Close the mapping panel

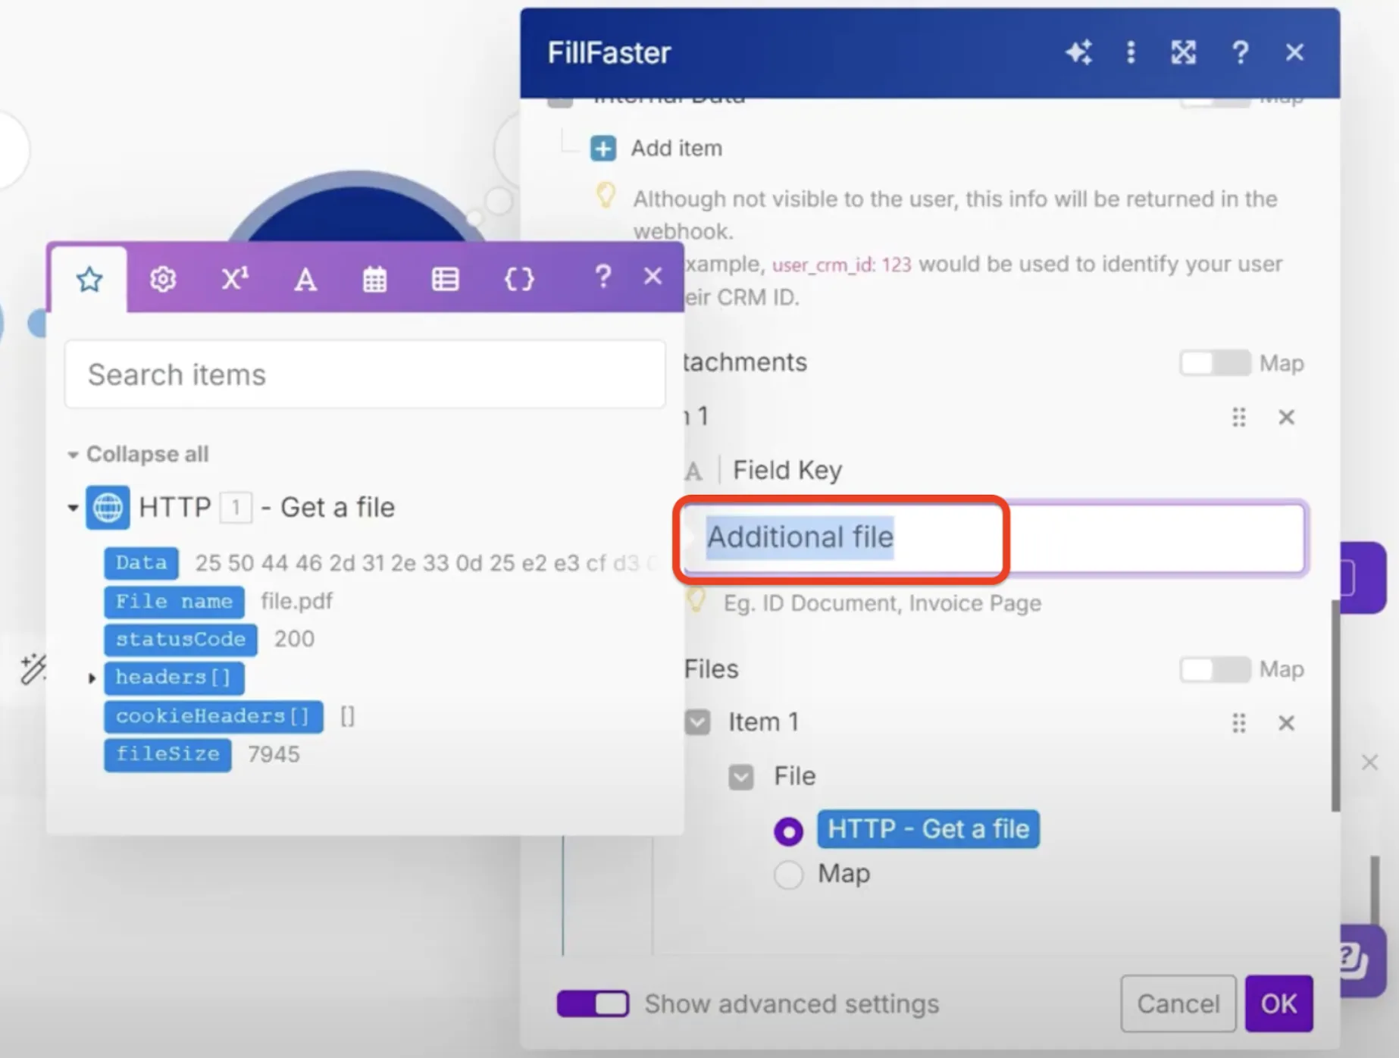[x=653, y=276]
